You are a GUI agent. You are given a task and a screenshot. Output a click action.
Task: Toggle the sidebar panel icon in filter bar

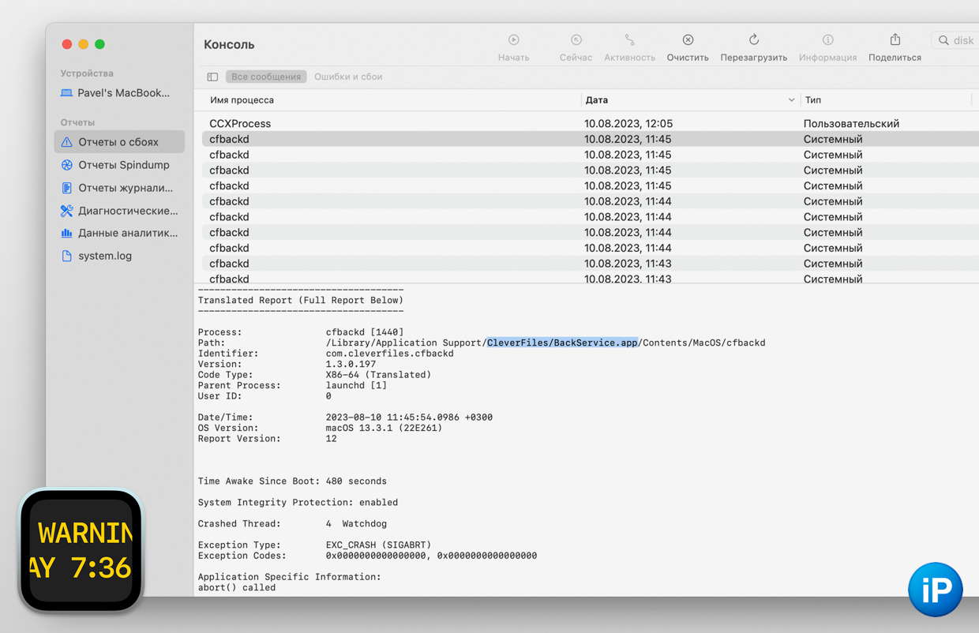pos(212,77)
